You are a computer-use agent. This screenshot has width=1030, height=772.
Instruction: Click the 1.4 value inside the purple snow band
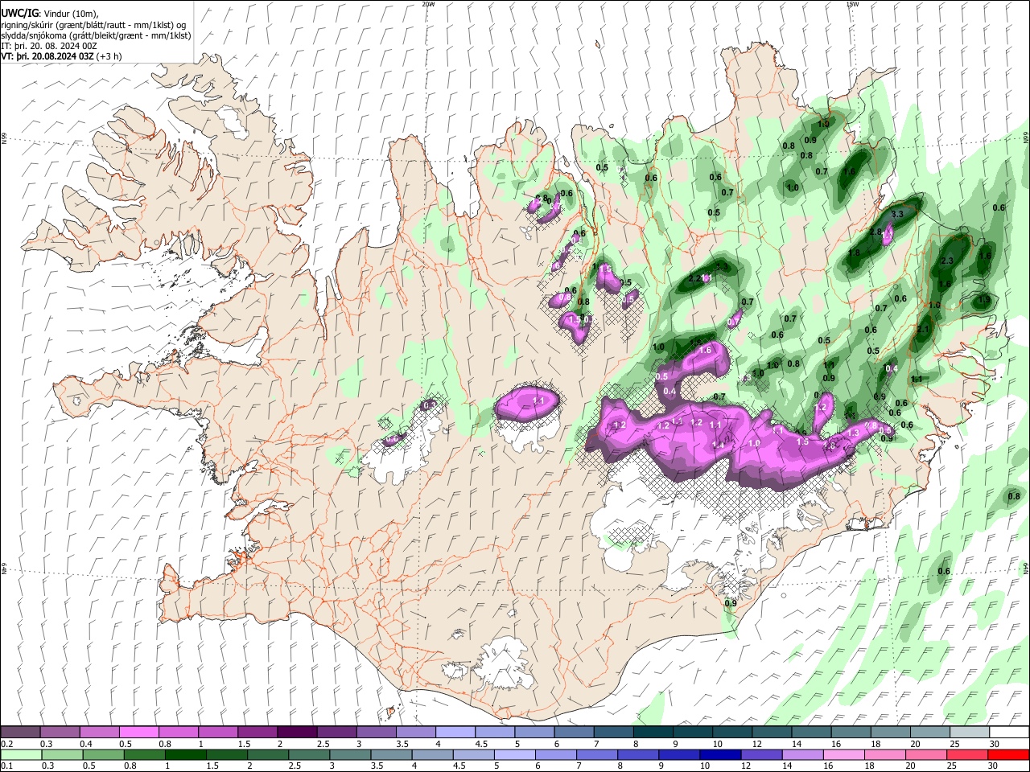pos(719,445)
